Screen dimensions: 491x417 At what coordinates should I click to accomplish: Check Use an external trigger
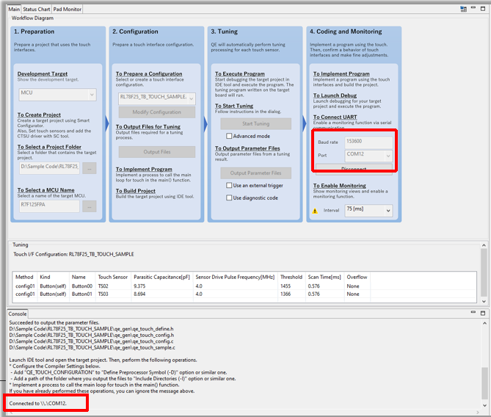coord(229,186)
